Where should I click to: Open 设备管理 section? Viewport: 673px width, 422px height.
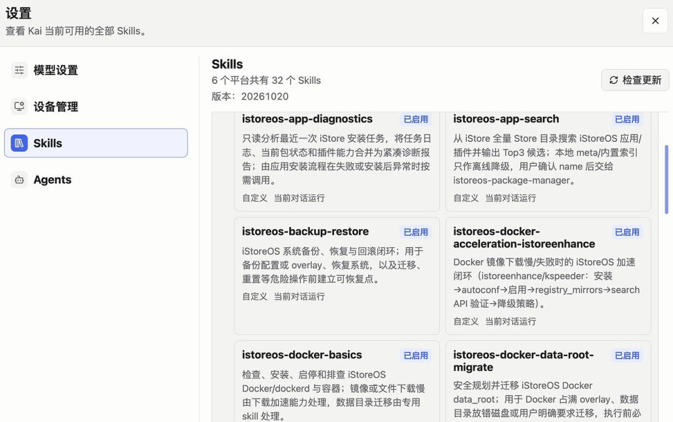[x=96, y=106]
